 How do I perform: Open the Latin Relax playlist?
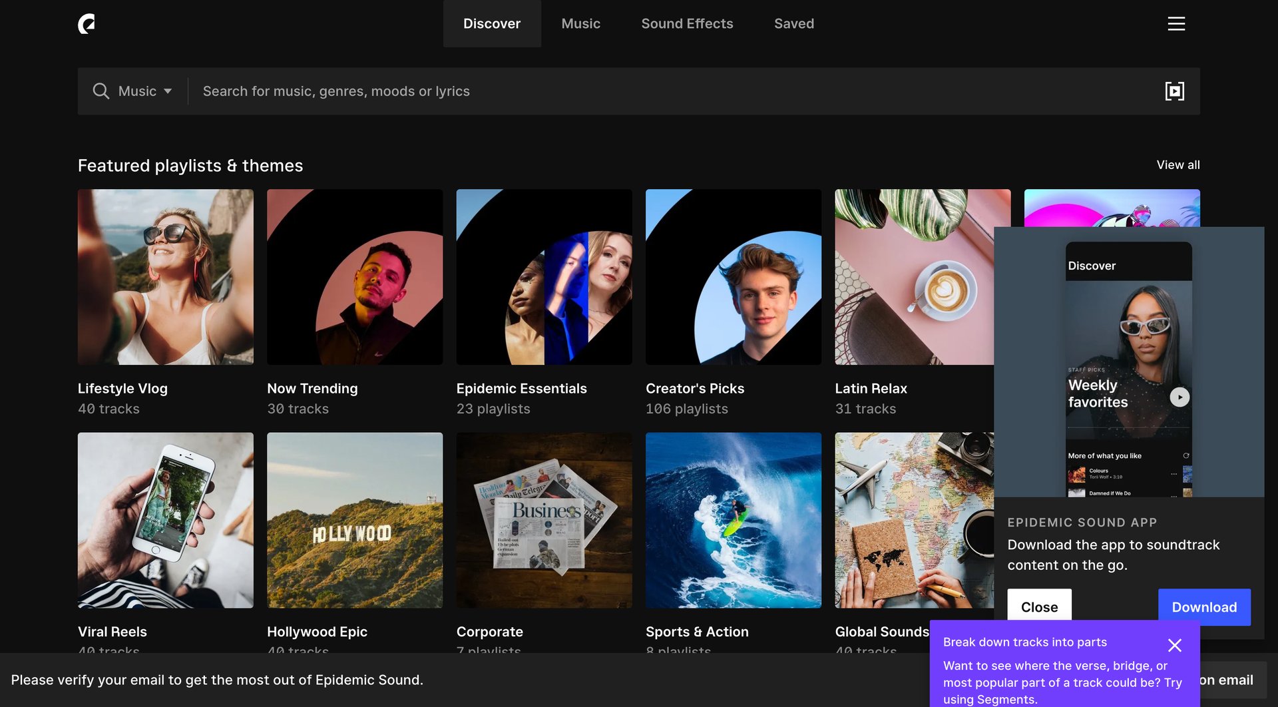(923, 277)
